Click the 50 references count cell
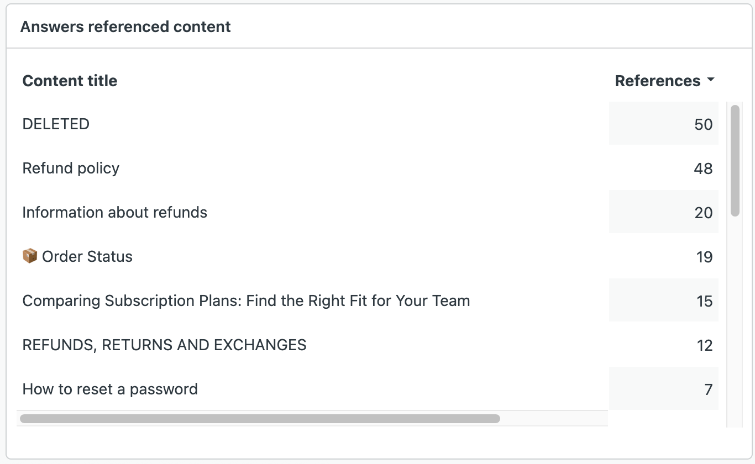755x464 pixels. 703,124
